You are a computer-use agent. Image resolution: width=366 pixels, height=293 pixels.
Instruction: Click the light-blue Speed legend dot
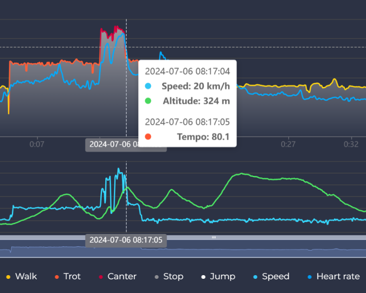[255, 277]
